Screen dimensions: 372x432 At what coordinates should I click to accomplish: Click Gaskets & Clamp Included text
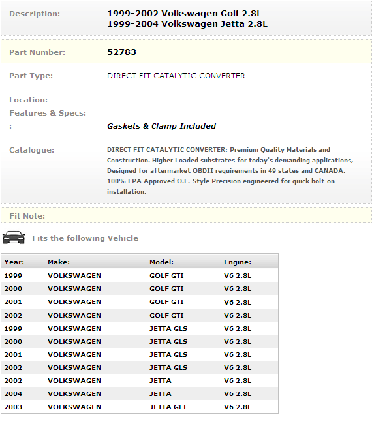[x=161, y=126]
